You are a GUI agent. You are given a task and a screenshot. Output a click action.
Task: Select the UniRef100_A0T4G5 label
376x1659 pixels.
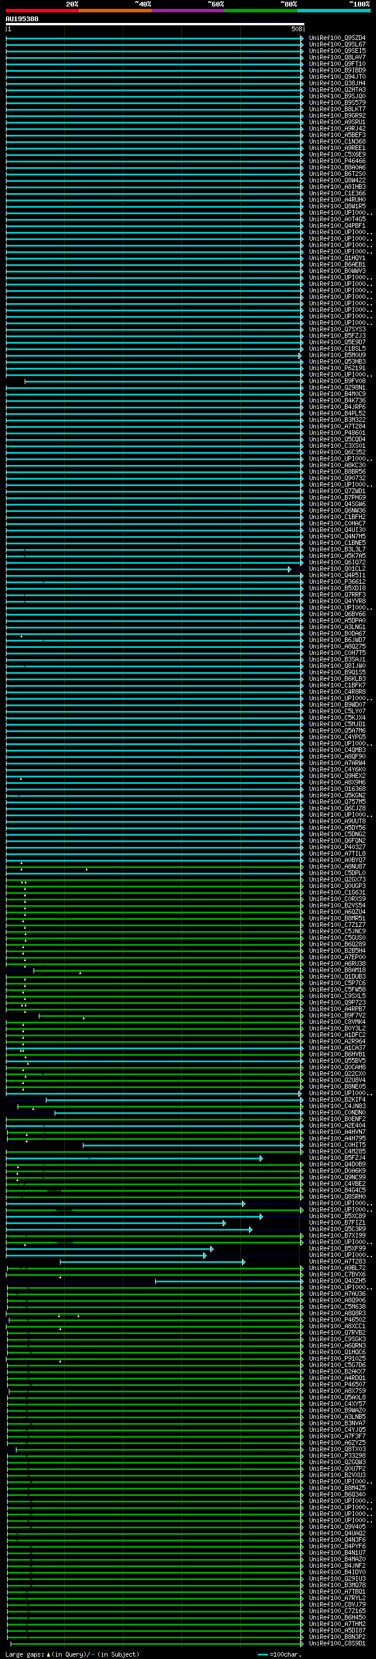(x=337, y=219)
